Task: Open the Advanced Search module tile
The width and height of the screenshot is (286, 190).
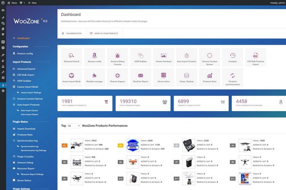Action: click(71, 57)
